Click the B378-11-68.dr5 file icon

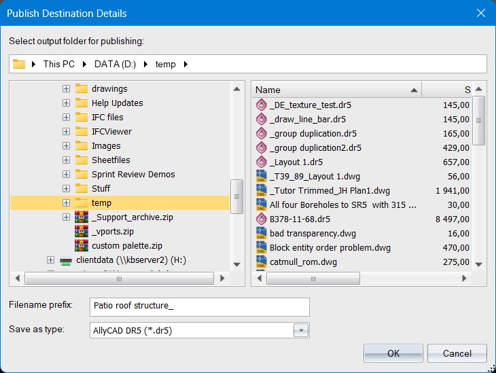pyautogui.click(x=262, y=219)
